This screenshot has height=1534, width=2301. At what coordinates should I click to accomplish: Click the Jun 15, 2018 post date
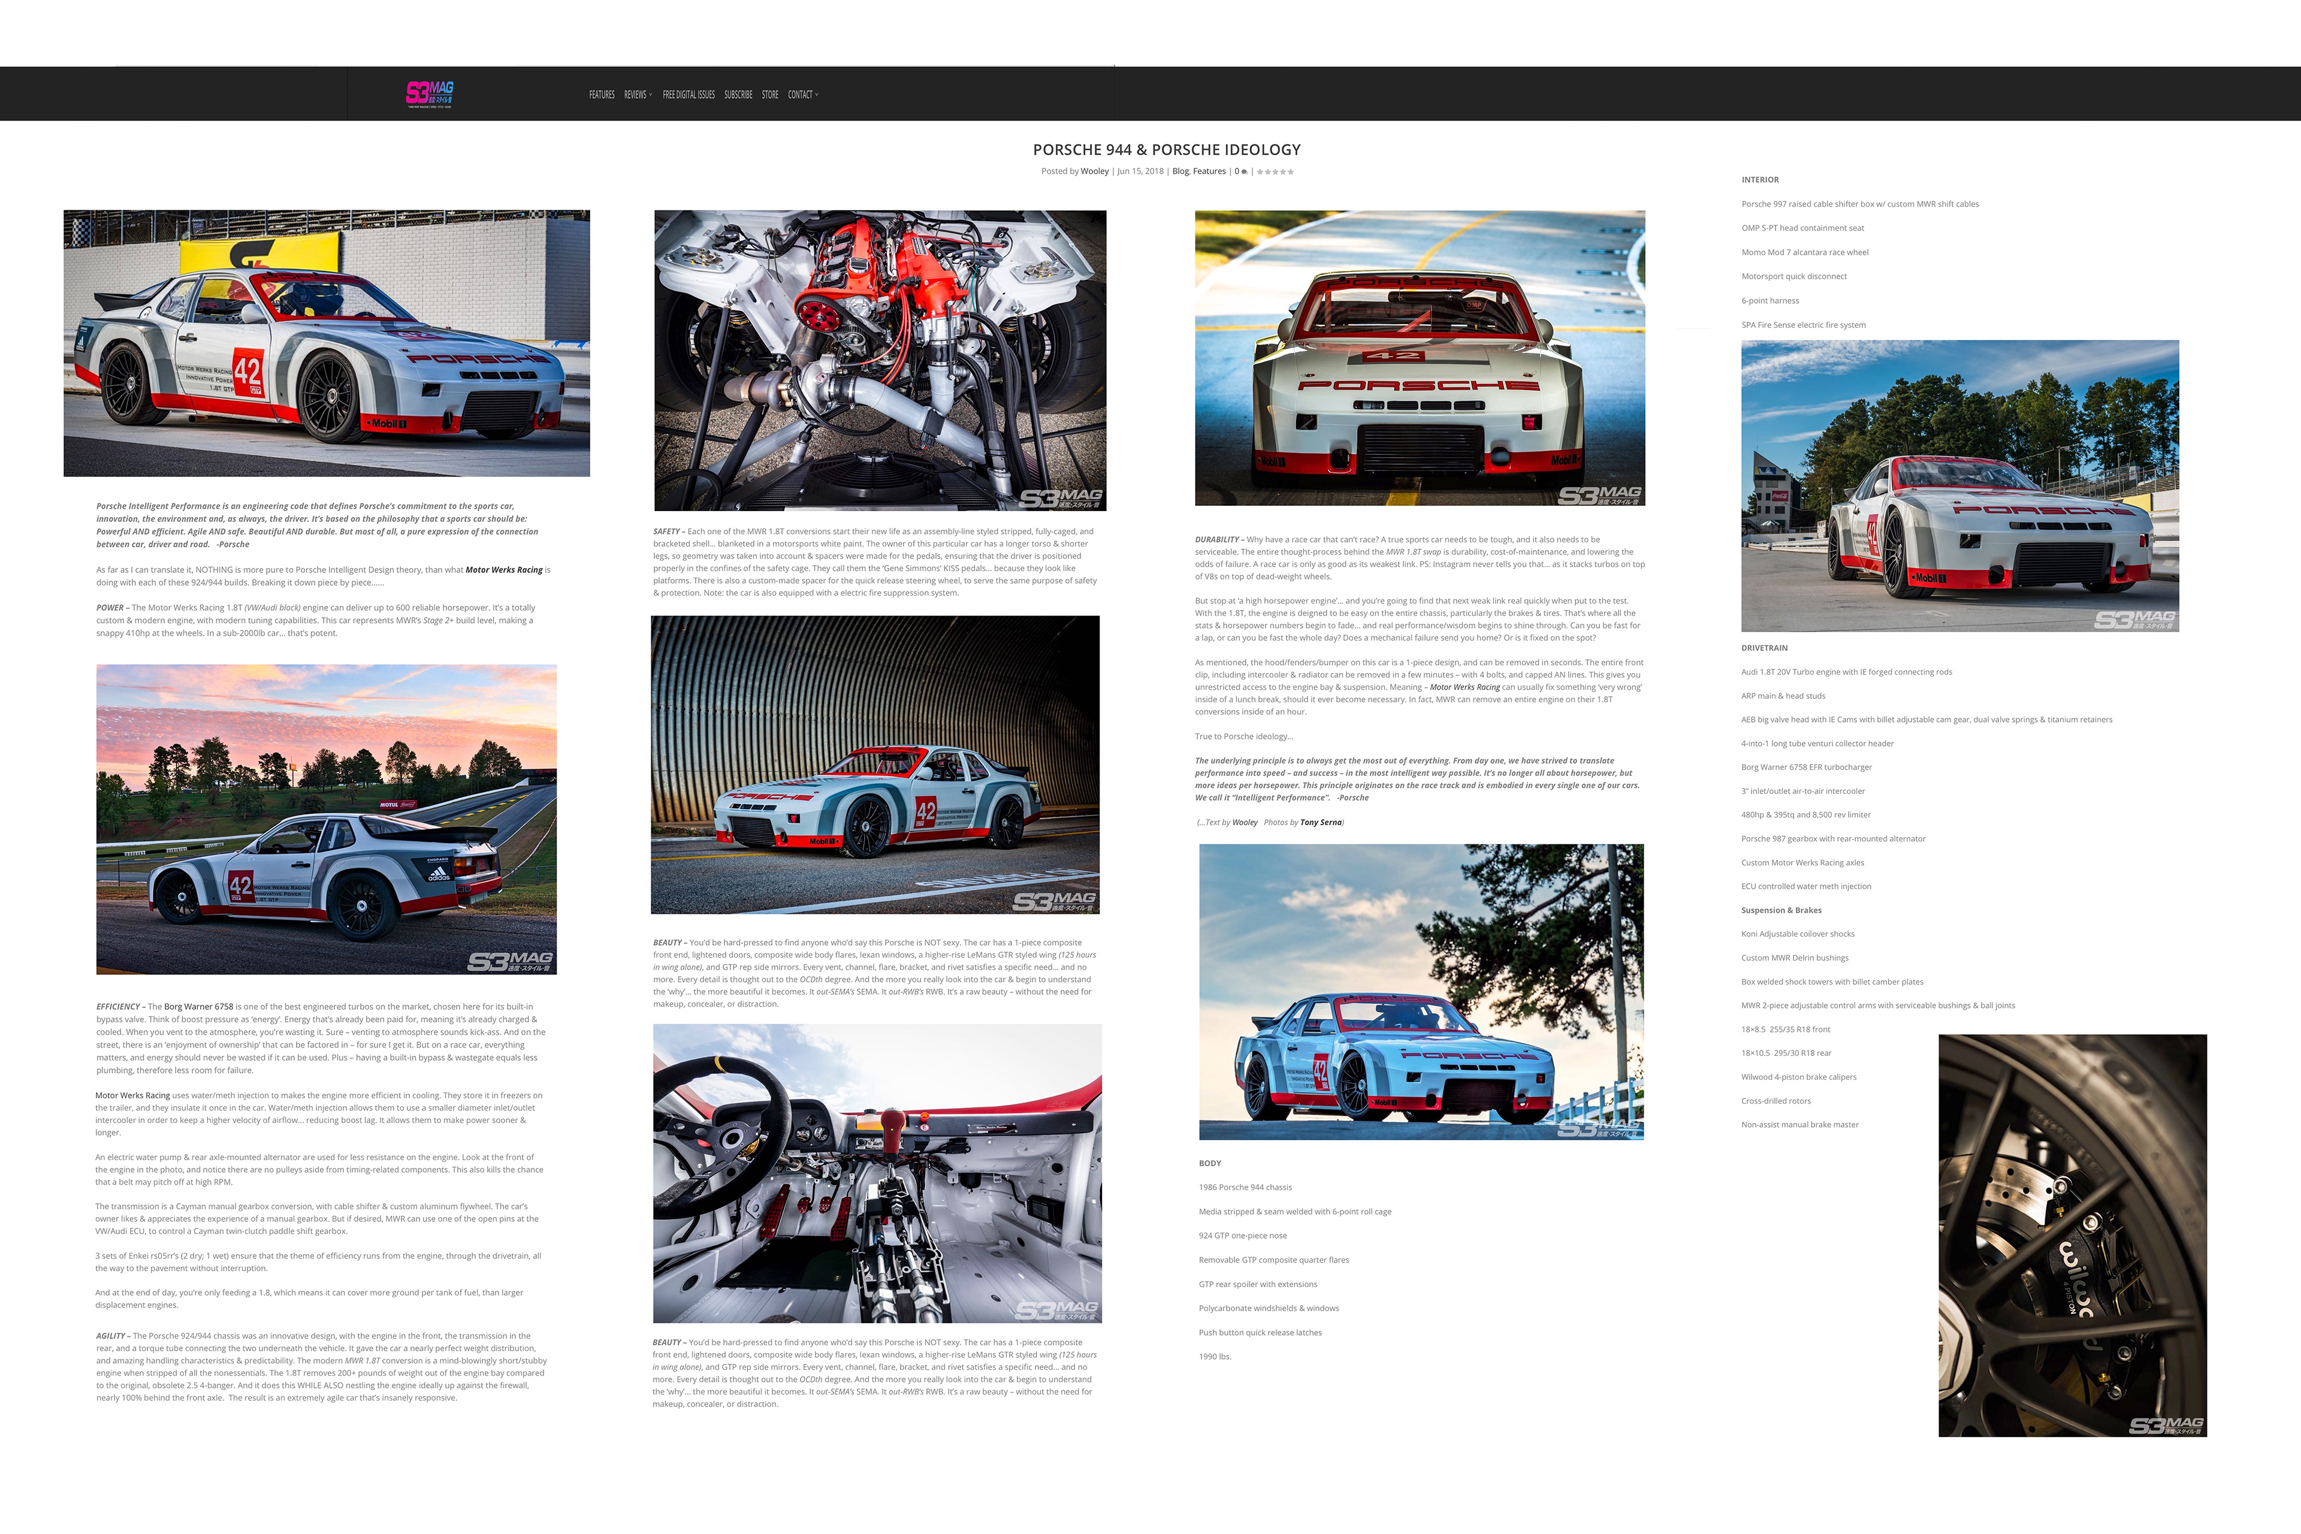click(x=1141, y=171)
